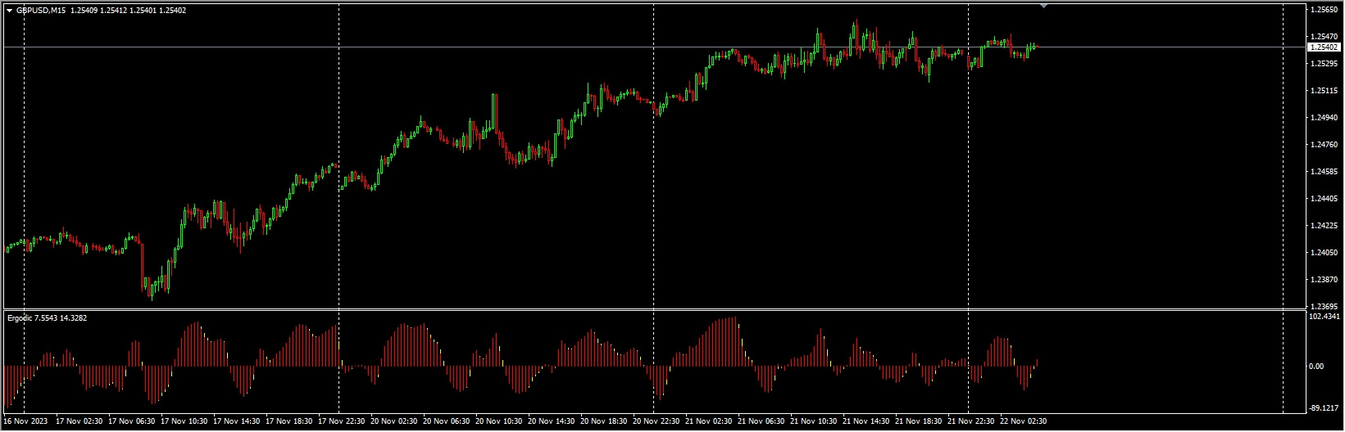Click the divider between chart and Ergodic panel
The height and width of the screenshot is (432, 1345).
[x=656, y=310]
